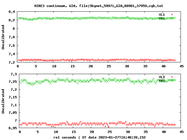Click x-axis tick 0 on the XL1 plot

point(18,66)
